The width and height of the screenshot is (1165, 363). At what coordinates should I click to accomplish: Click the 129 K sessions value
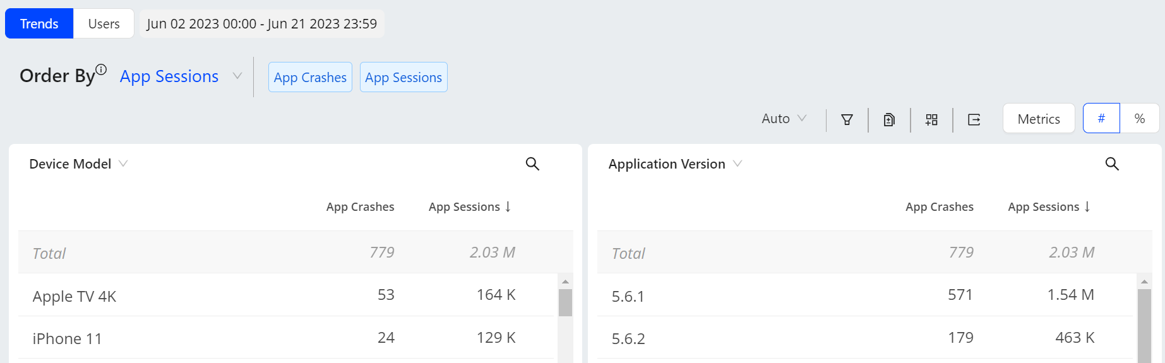tap(496, 338)
